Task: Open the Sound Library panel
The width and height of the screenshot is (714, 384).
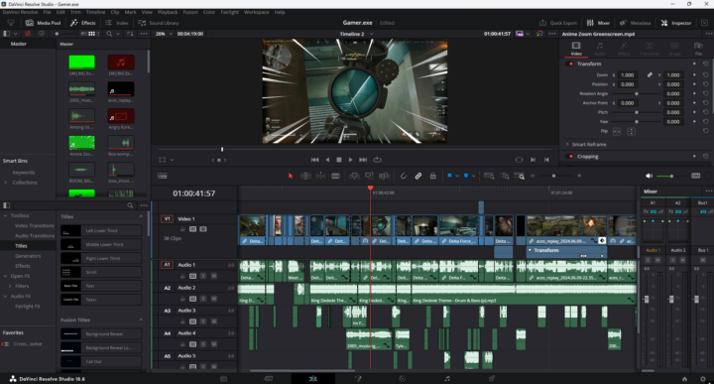Action: [x=159, y=23]
